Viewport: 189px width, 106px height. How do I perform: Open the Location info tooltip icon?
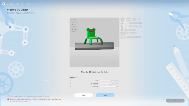[x=77, y=77]
